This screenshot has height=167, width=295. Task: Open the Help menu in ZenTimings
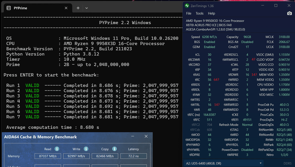[211, 13]
